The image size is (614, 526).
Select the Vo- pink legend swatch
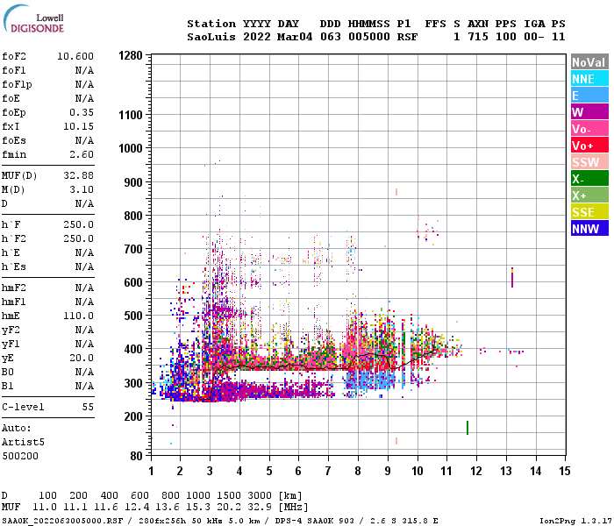click(589, 129)
